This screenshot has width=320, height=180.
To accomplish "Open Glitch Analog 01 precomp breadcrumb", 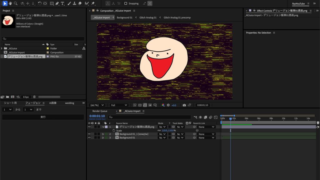I will [x=177, y=17].
